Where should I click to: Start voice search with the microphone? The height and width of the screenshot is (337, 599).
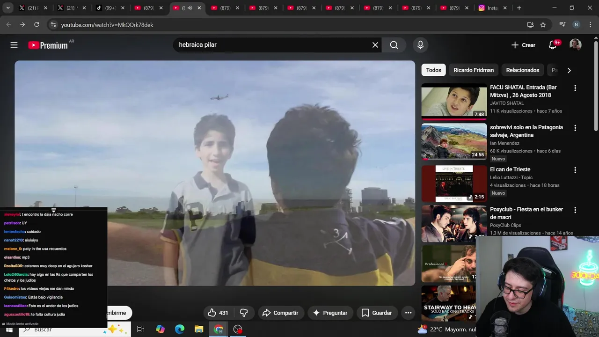click(420, 45)
